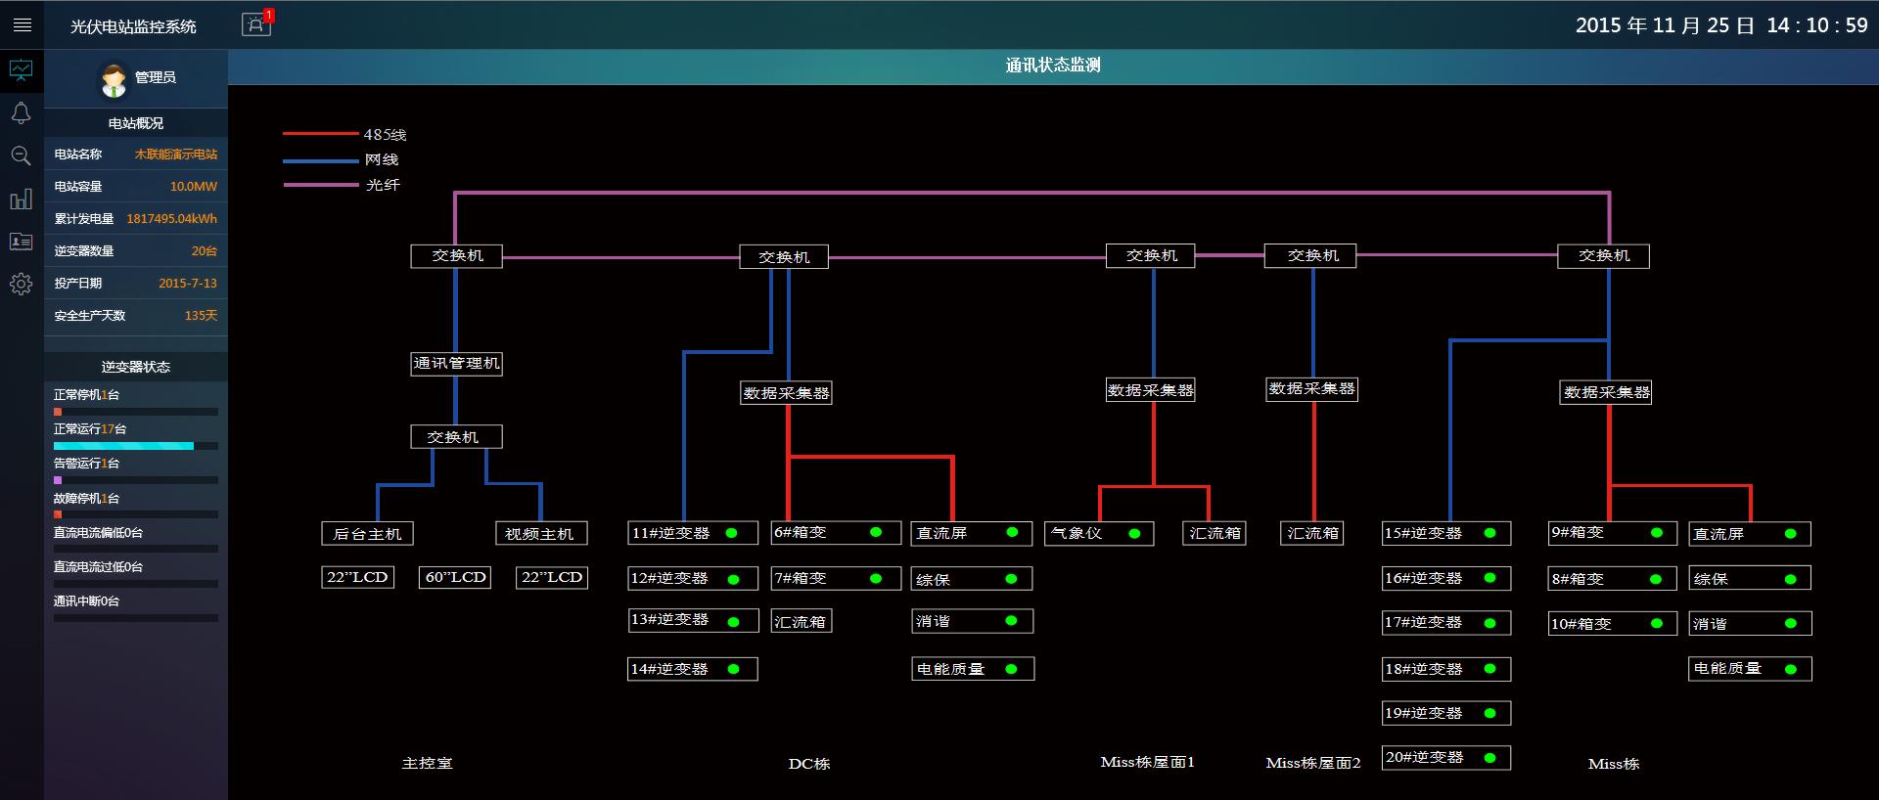Click the 直流电流偏低0台 label
This screenshot has width=1879, height=800.
point(98,533)
